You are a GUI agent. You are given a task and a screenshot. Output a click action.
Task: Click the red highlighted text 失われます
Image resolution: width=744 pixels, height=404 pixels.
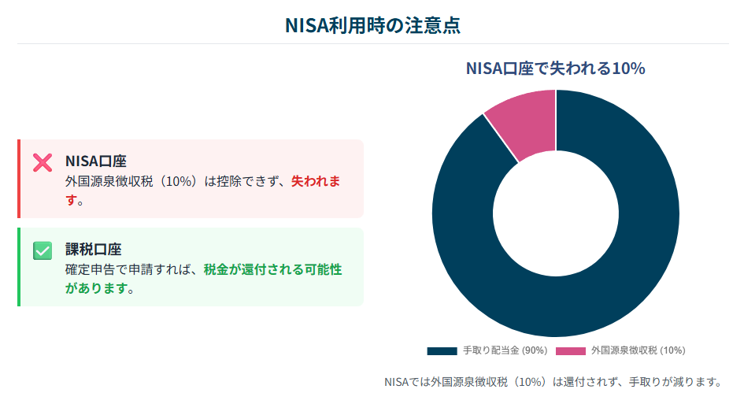coord(316,181)
